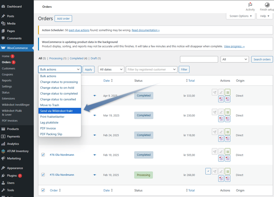Click green pick list icon for order #76
This screenshot has width=274, height=197.
[x=227, y=151]
